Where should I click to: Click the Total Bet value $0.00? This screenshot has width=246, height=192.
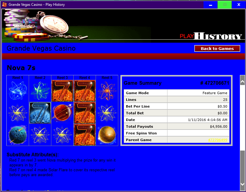[222, 113]
